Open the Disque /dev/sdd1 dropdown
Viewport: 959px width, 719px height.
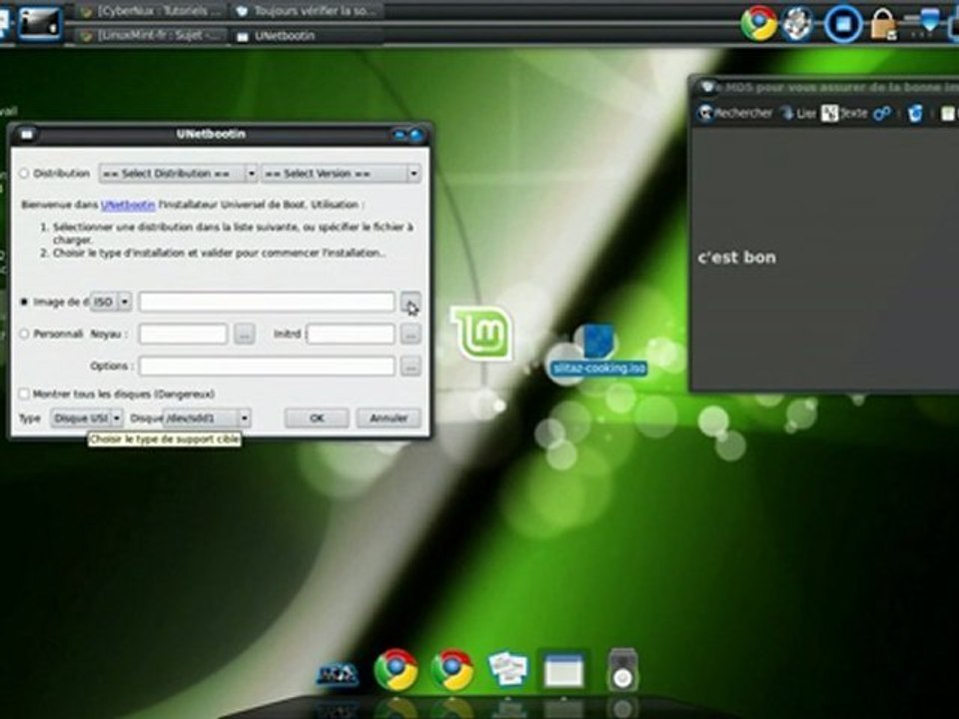[x=207, y=418]
